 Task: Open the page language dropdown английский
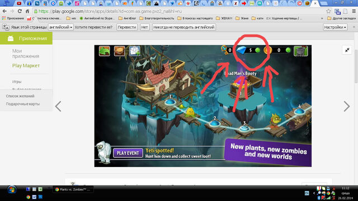point(61,27)
